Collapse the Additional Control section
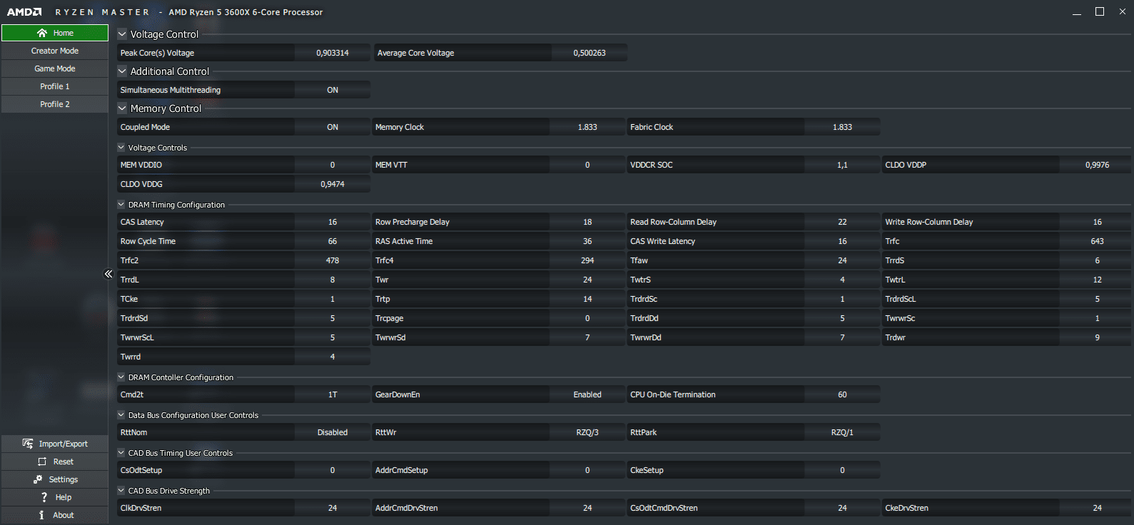 pyautogui.click(x=122, y=71)
